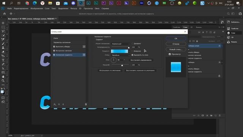Open the Window menu
Screen dimensions: 243x137
[x=97, y=8]
